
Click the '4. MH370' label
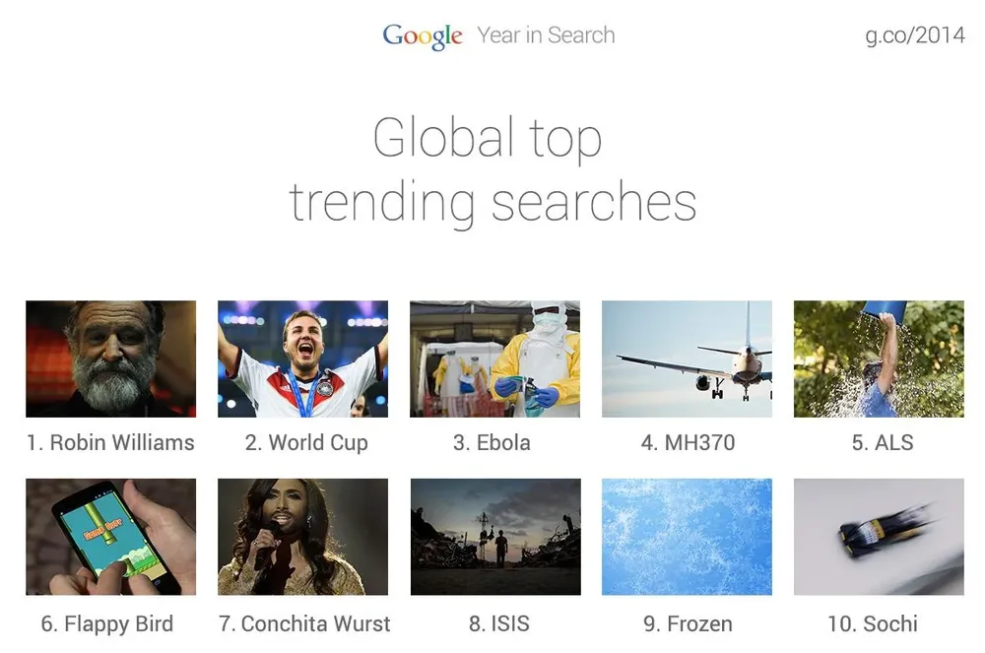(x=688, y=442)
